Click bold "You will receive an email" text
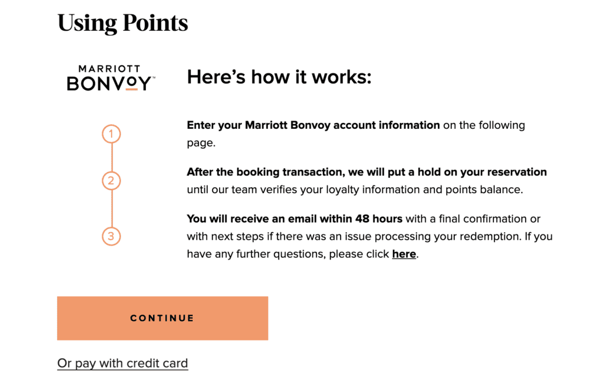The image size is (598, 382). 294,219
